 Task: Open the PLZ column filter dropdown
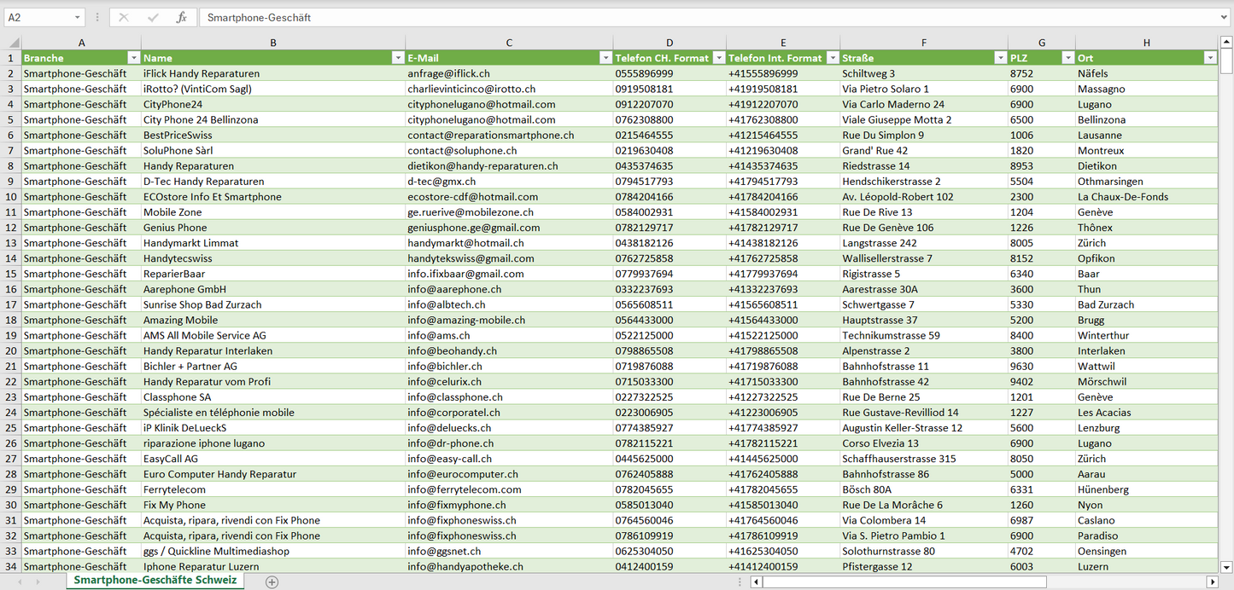click(1067, 58)
